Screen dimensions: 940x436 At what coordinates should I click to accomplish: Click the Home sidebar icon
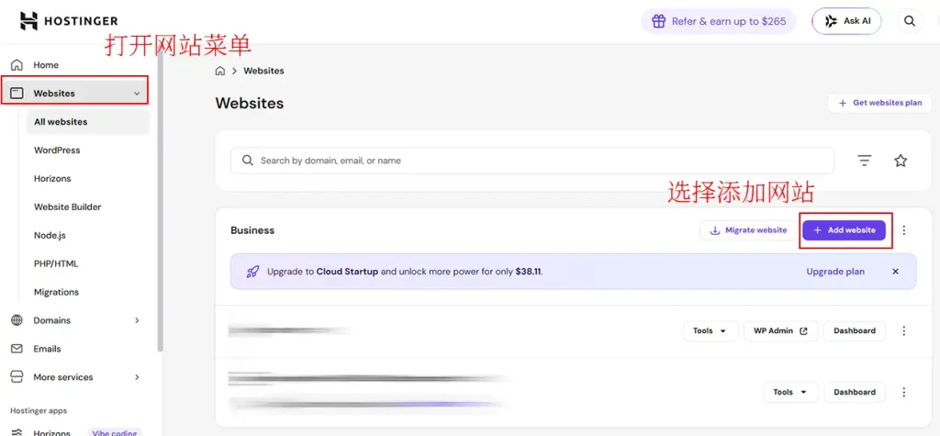click(17, 65)
